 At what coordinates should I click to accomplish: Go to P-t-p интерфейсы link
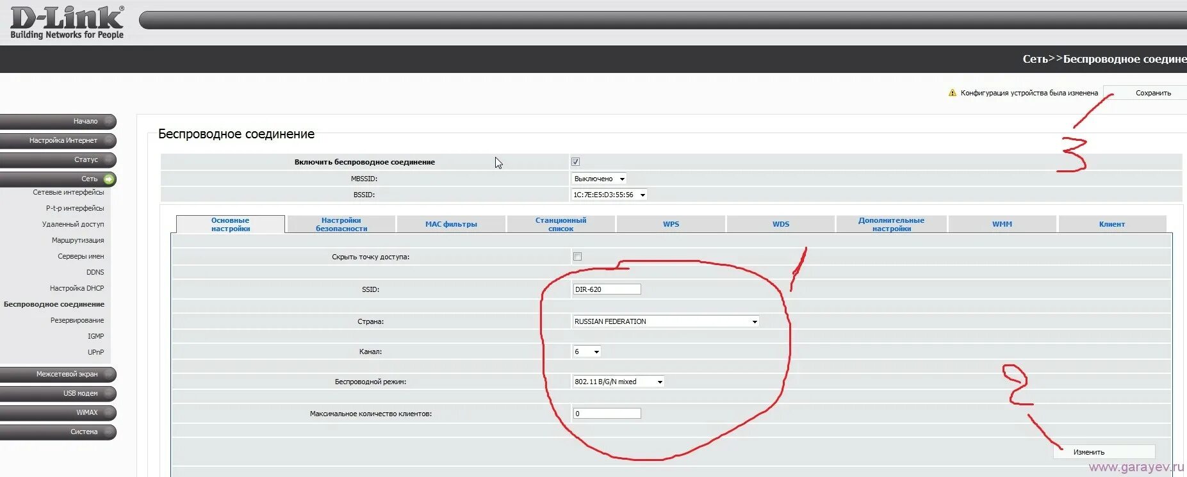[x=75, y=208]
